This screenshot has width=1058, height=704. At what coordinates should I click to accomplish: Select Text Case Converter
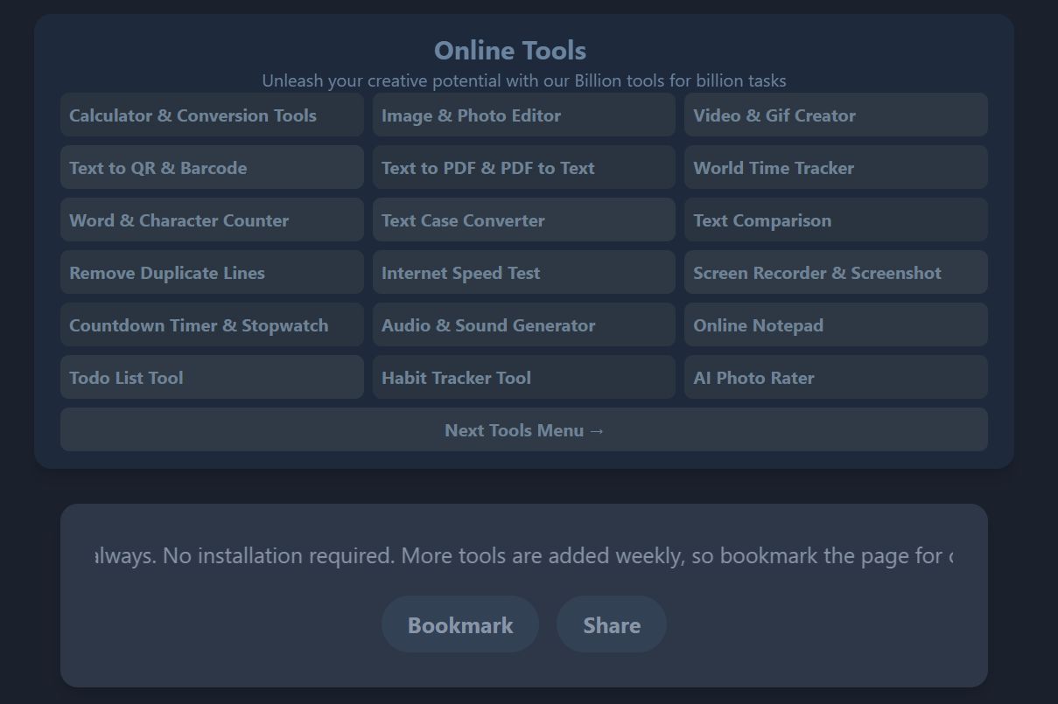click(x=523, y=220)
